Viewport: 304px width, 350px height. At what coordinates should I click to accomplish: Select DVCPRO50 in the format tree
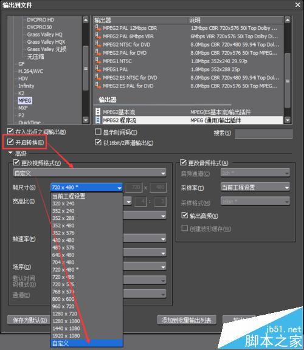40,27
